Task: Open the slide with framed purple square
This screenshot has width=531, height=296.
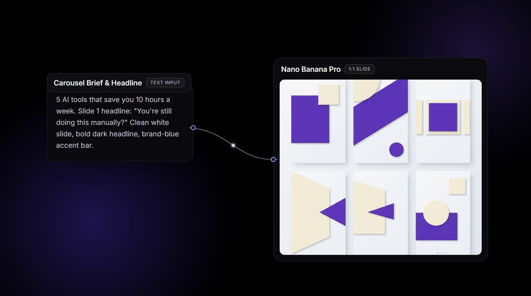Action: point(443,121)
